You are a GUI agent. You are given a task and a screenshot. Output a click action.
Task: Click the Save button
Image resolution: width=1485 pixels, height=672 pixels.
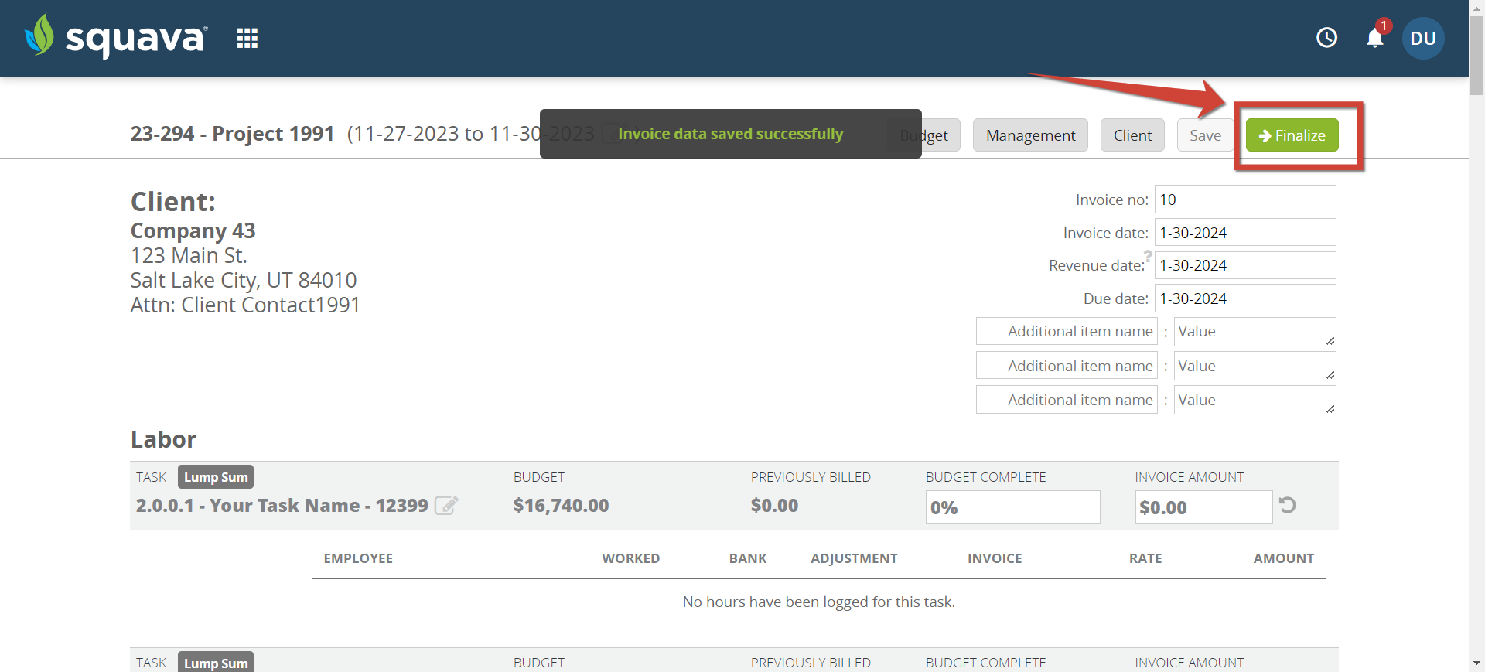click(1205, 135)
